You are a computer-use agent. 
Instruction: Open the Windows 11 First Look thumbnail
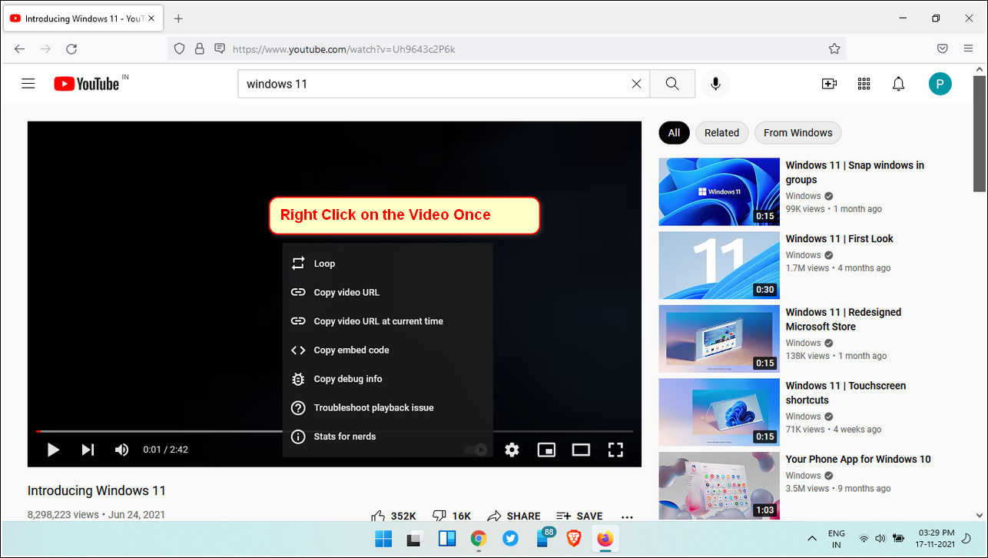[719, 265]
